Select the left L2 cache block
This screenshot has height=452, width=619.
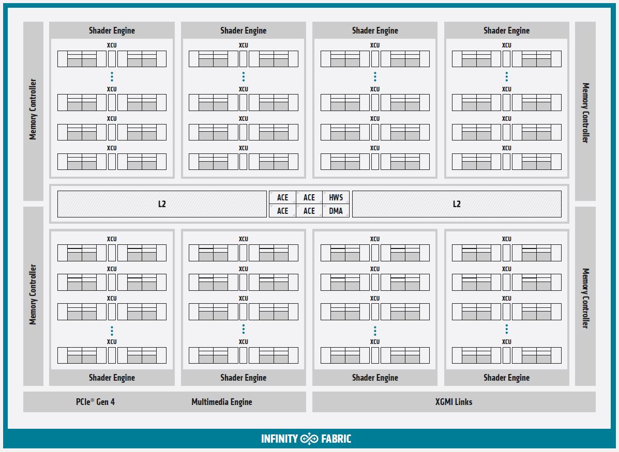[x=162, y=204]
